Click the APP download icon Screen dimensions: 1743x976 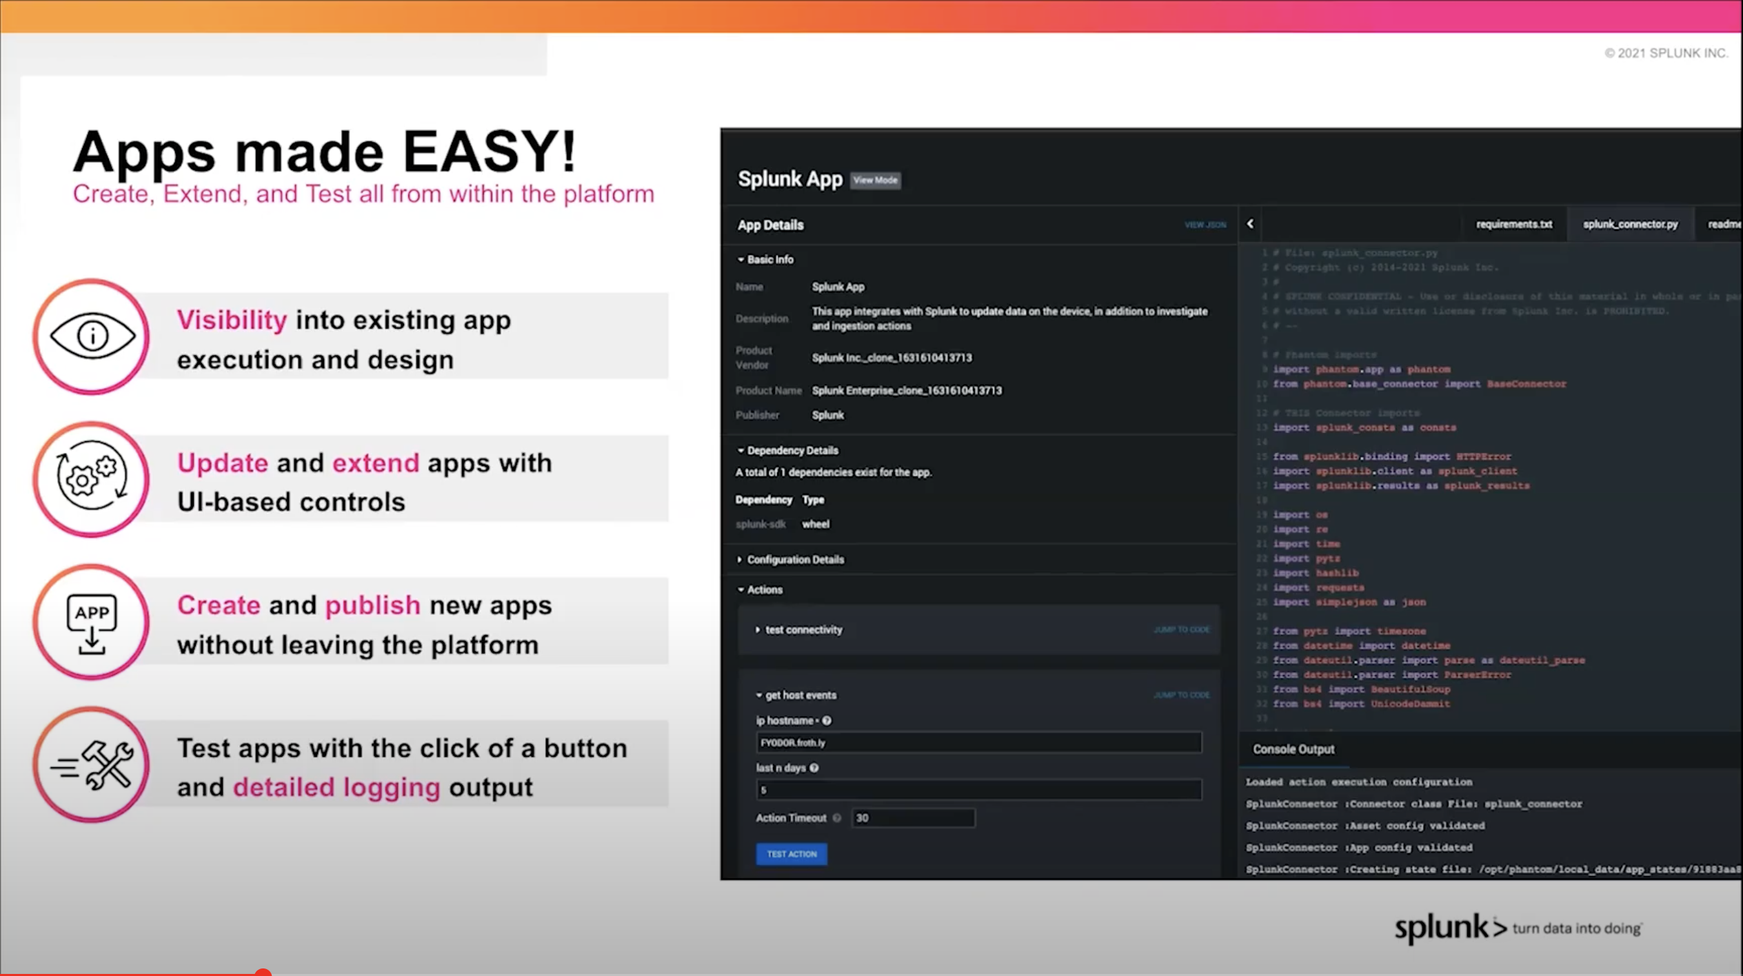(92, 622)
